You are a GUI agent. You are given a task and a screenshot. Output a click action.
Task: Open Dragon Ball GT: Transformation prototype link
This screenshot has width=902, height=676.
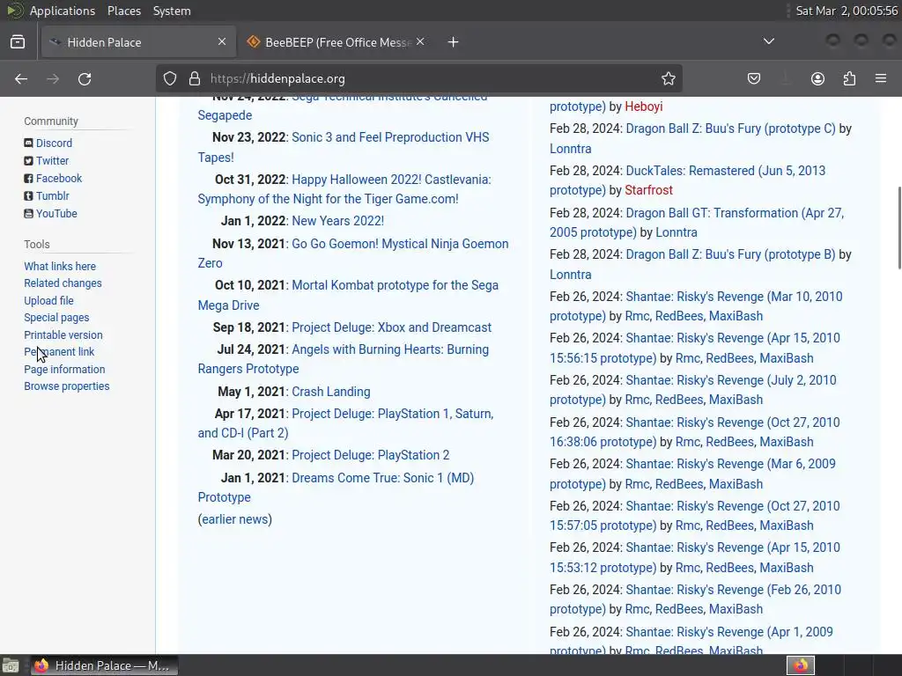point(735,213)
